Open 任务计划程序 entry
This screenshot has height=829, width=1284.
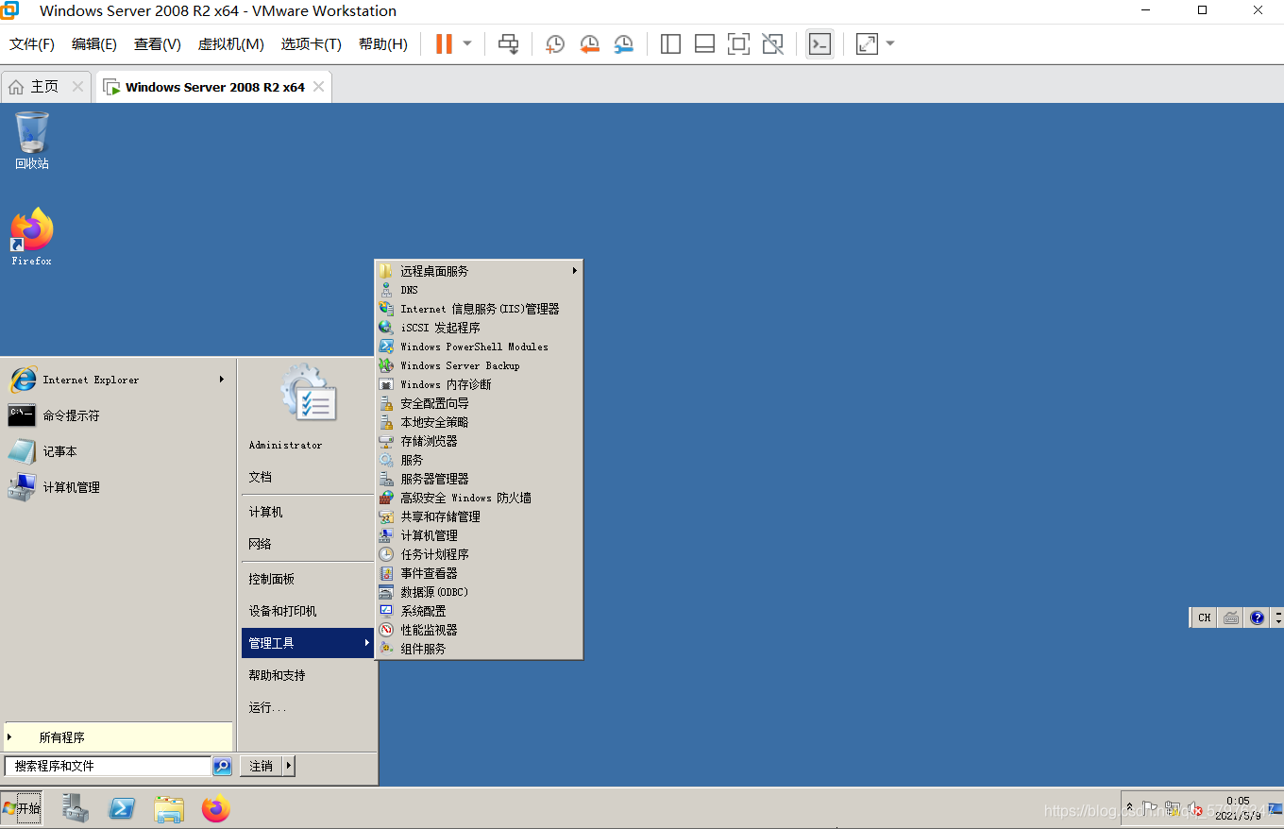pyautogui.click(x=479, y=554)
